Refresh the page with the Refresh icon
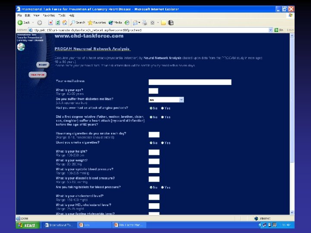 [58, 23]
